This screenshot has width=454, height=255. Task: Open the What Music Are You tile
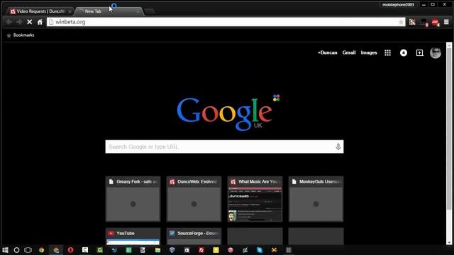[255, 199]
